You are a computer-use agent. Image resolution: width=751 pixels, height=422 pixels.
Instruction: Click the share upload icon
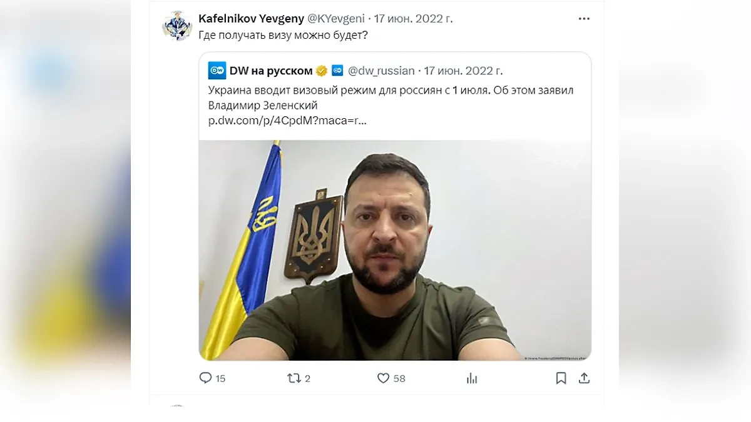click(584, 378)
